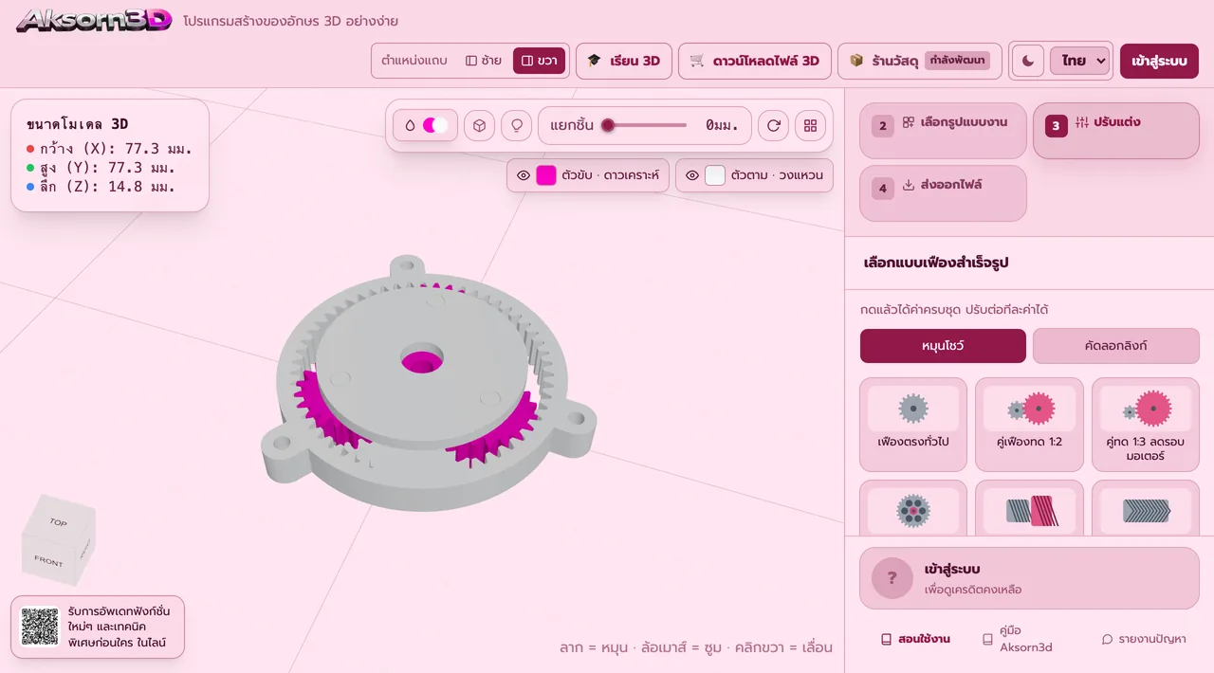Click the speech bubble report icon
This screenshot has height=673, width=1214.
point(1107,639)
